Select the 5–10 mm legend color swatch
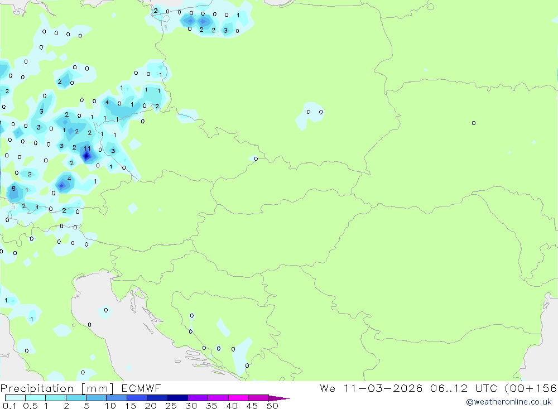 pos(96,398)
